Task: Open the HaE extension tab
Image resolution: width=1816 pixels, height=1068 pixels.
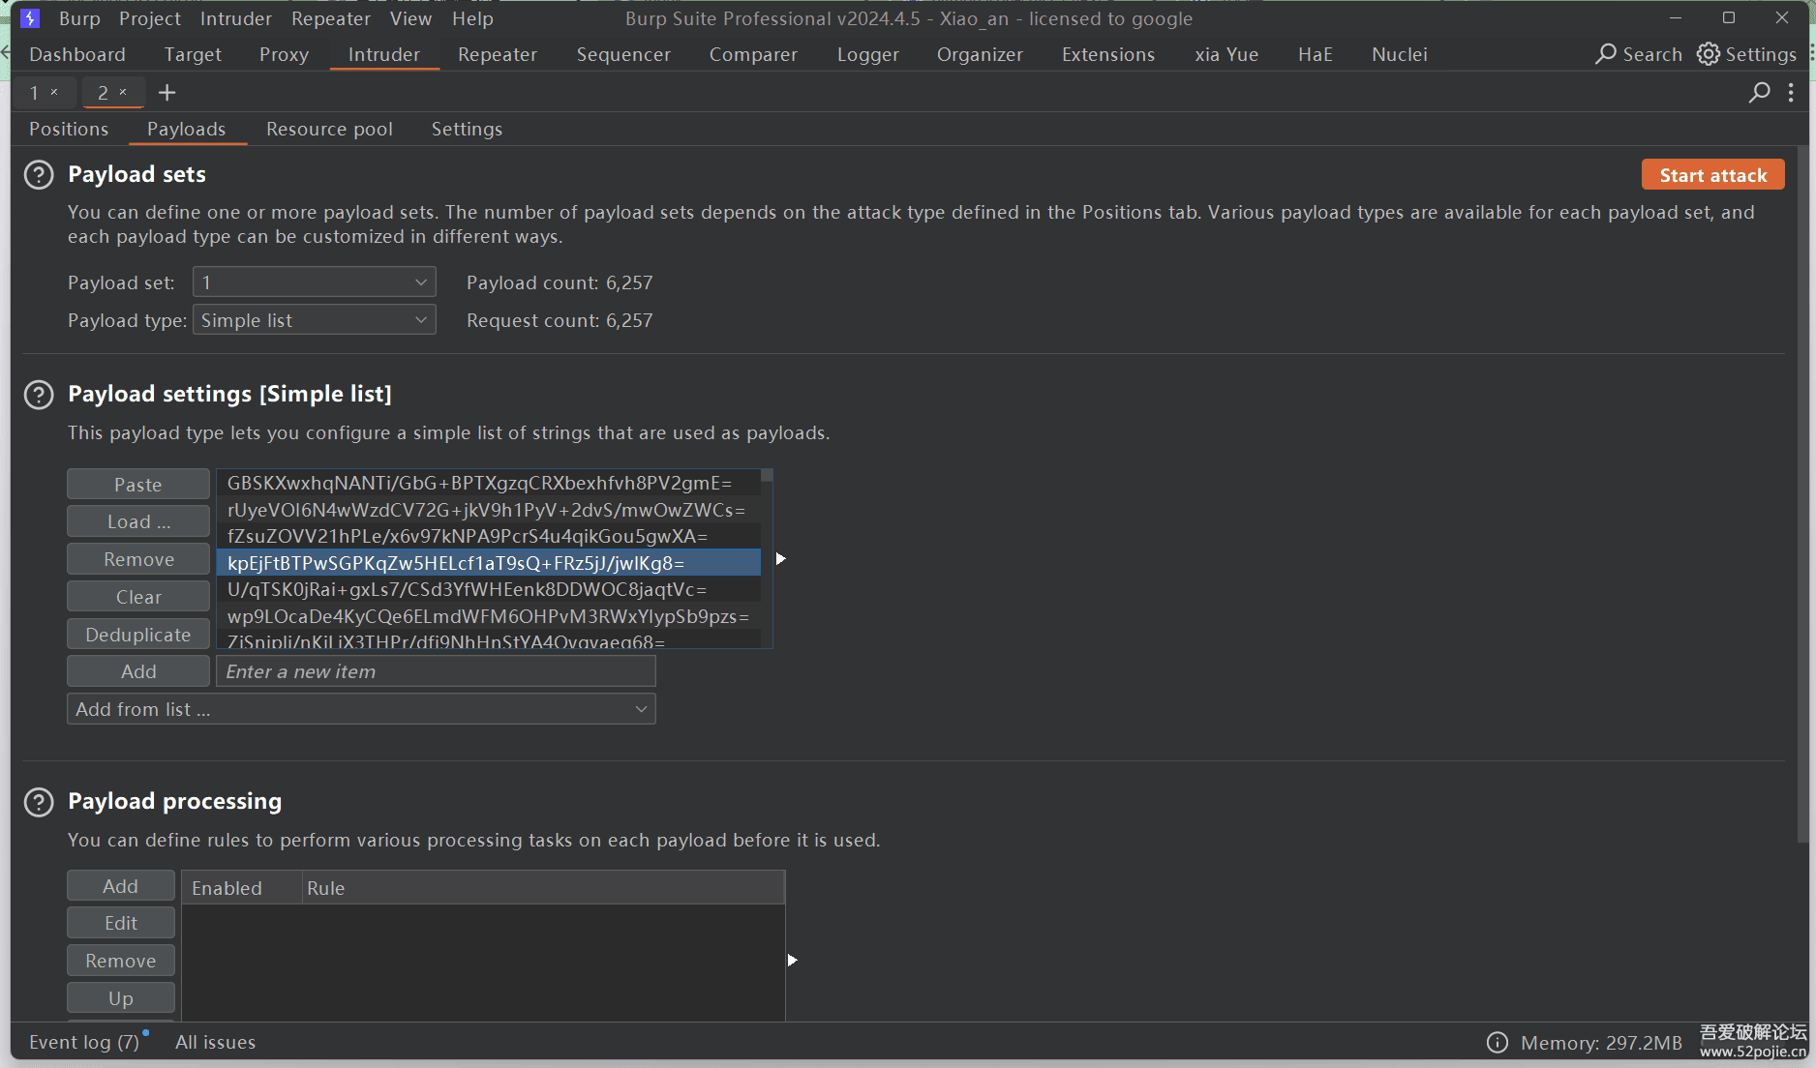Action: click(1315, 54)
